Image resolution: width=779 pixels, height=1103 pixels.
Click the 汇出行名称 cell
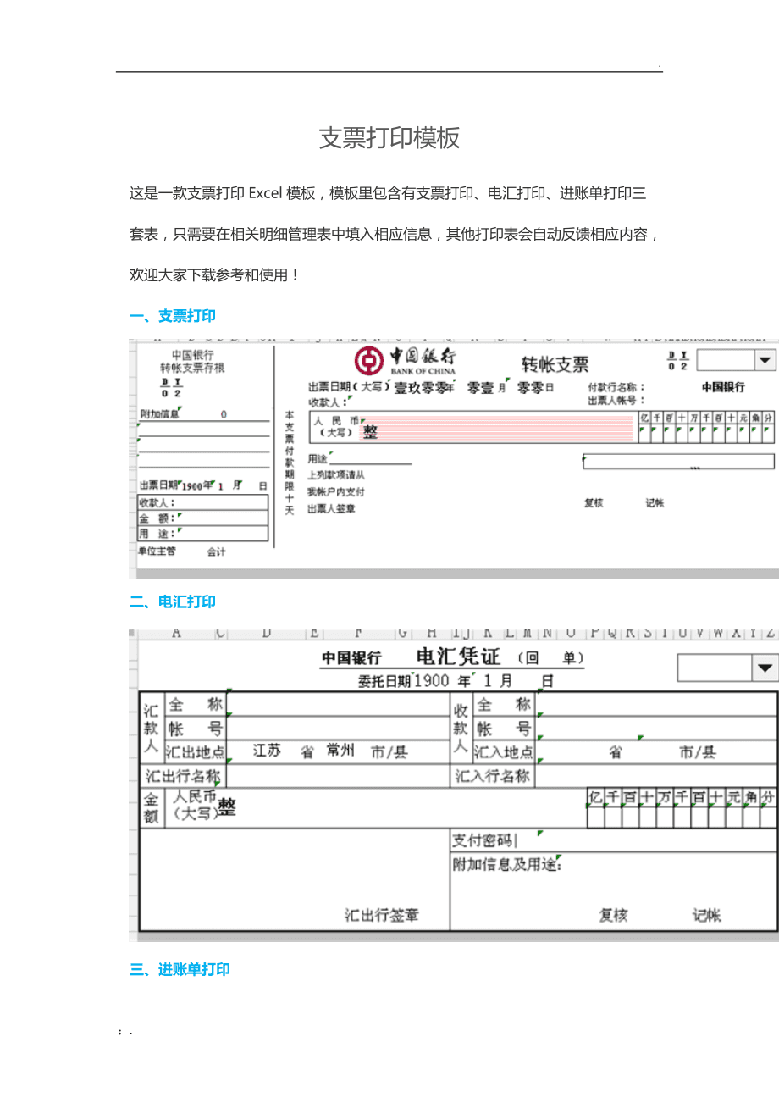[x=183, y=775]
